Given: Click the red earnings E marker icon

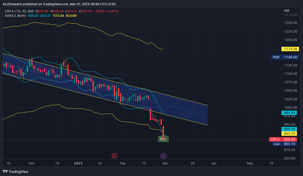Looking at the screenshot, I should pos(114,156).
